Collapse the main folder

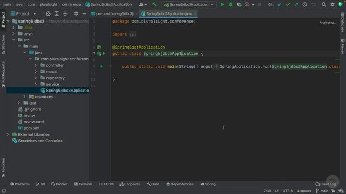coord(19,46)
